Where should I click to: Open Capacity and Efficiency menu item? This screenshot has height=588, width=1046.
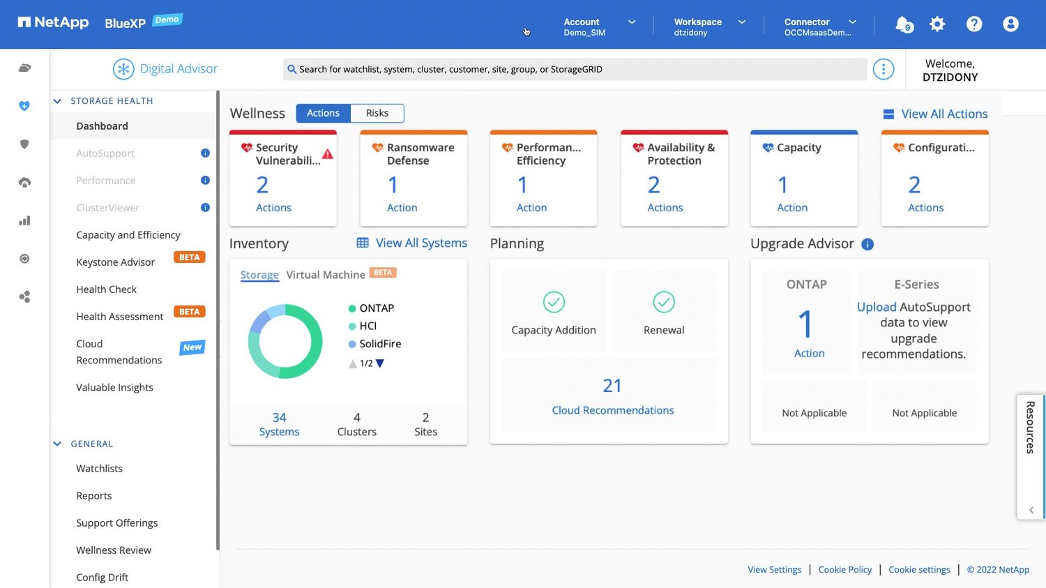[128, 235]
